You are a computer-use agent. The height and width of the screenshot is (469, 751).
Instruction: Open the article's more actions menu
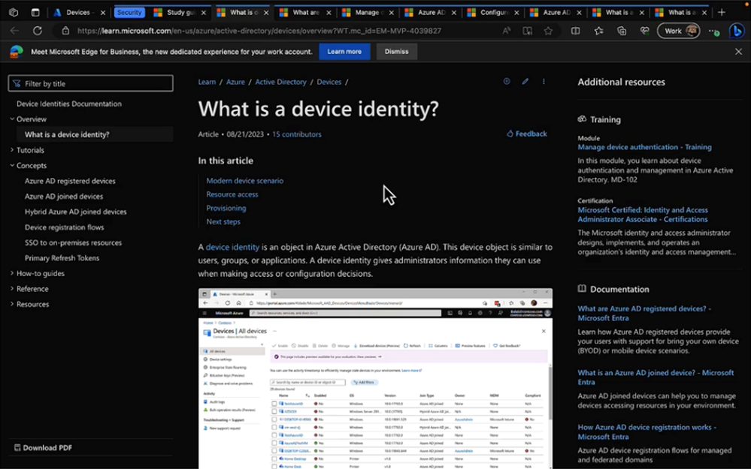coord(544,82)
